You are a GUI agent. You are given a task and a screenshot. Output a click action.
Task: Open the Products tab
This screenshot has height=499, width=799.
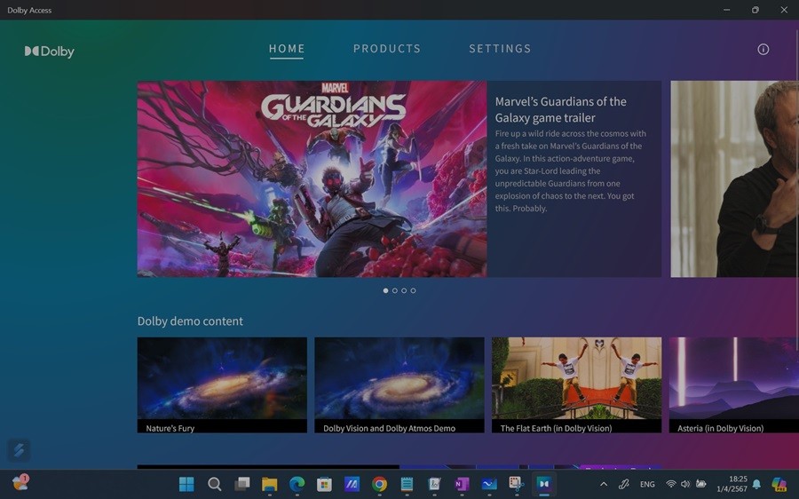point(387,49)
